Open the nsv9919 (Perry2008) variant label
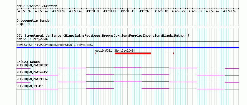The height and width of the screenshot is (105, 247). point(32,39)
